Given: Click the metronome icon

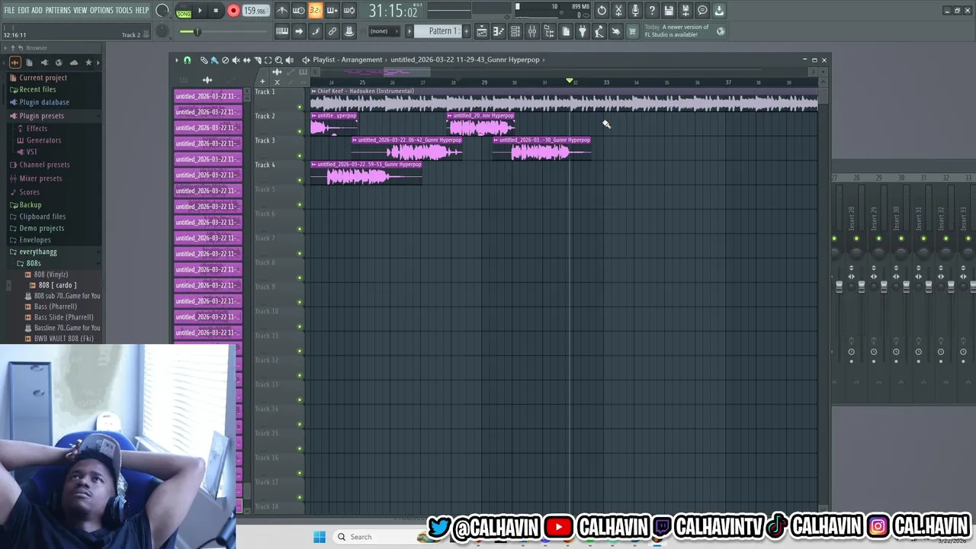Looking at the screenshot, I should tap(282, 11).
